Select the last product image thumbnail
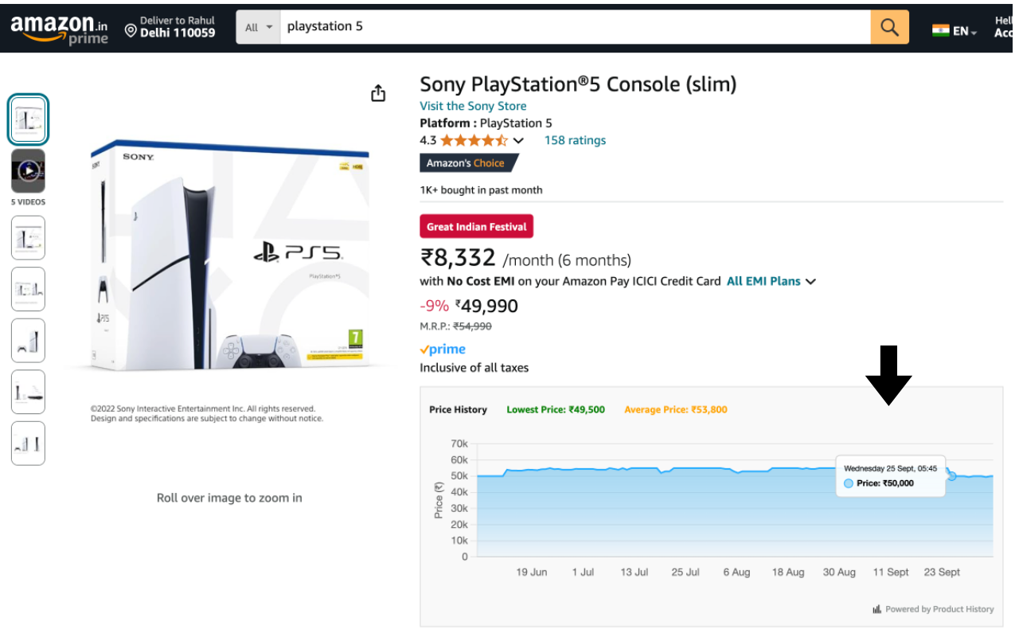This screenshot has height=637, width=1019. click(x=28, y=444)
